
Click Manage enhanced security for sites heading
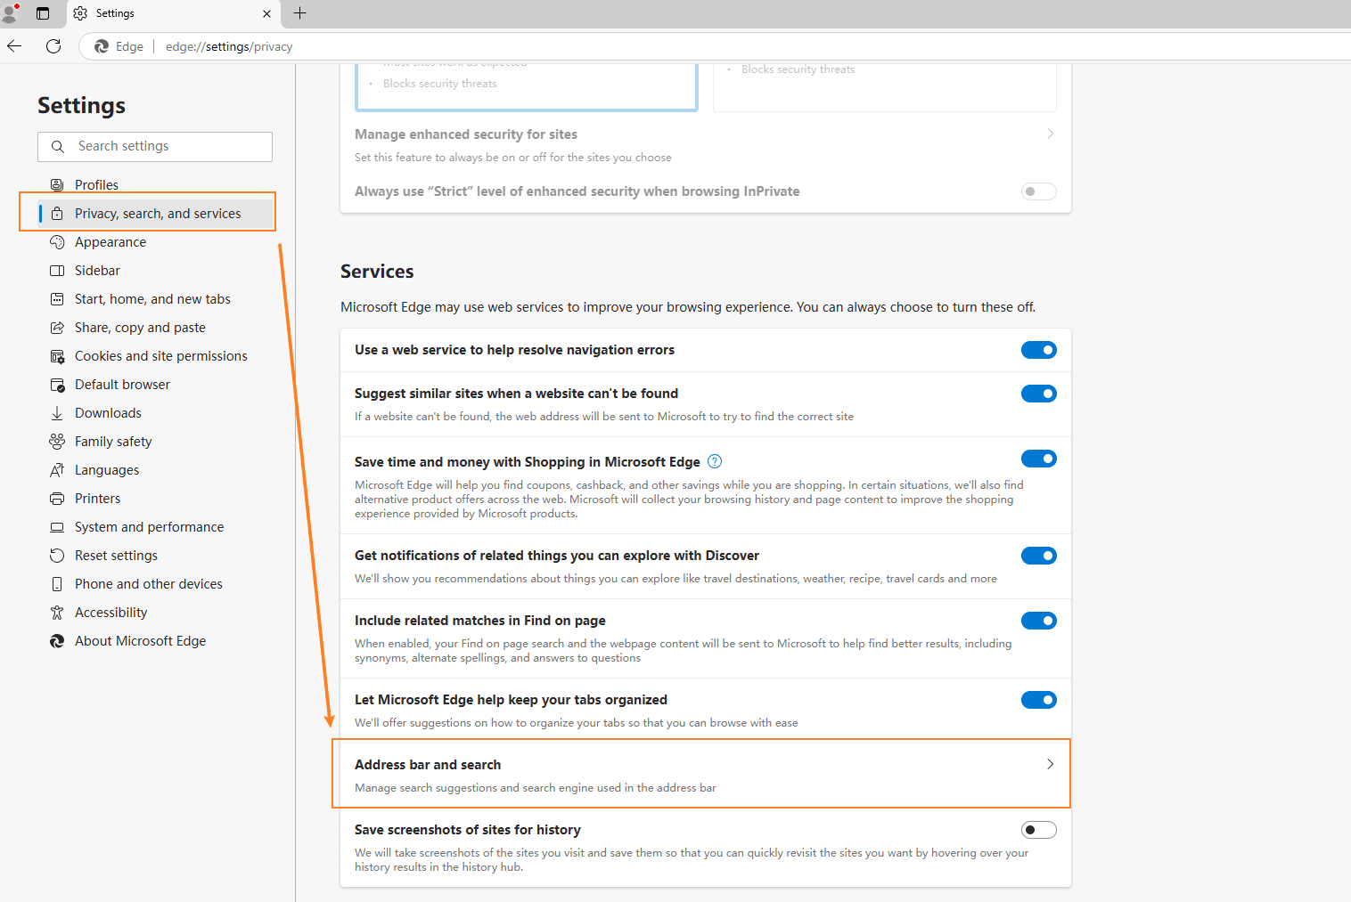click(x=466, y=134)
